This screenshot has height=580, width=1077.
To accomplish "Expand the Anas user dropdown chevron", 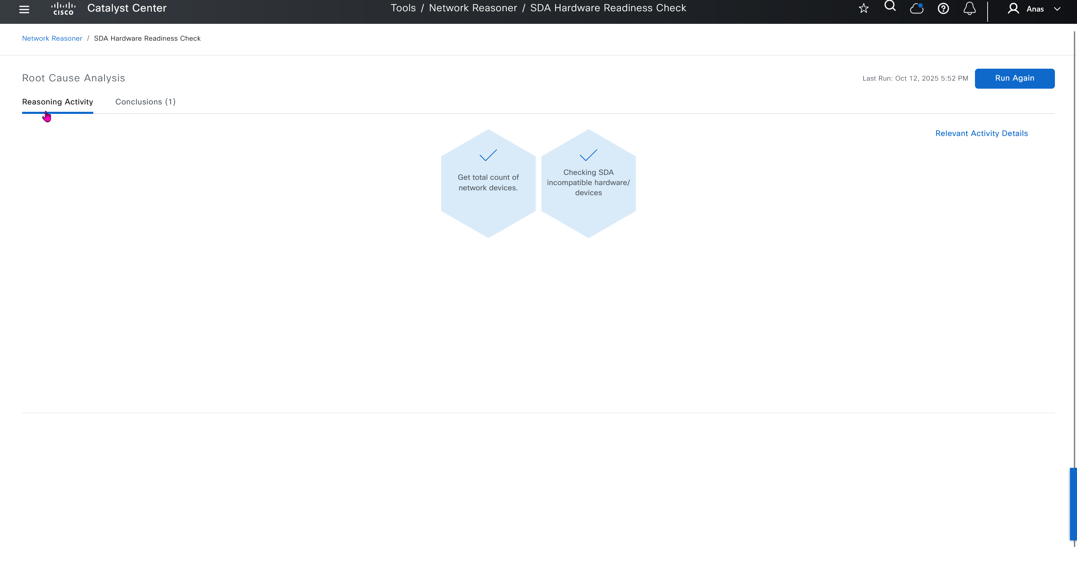I will pos(1057,9).
